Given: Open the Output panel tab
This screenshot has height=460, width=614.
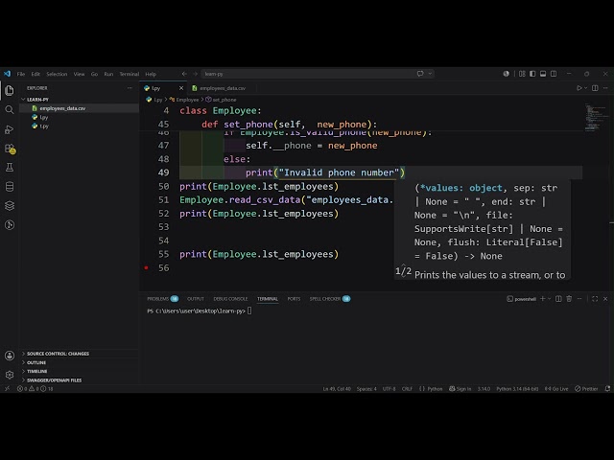Looking at the screenshot, I should [196, 299].
